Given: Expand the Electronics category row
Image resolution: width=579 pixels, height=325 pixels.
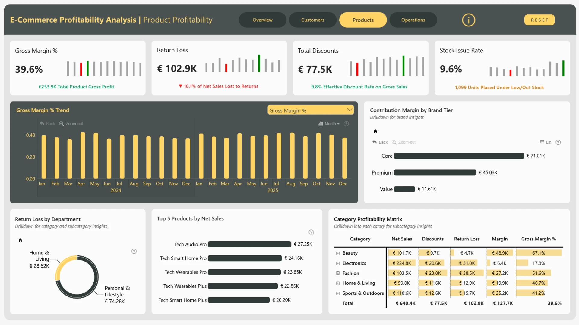Looking at the screenshot, I should [x=338, y=263].
